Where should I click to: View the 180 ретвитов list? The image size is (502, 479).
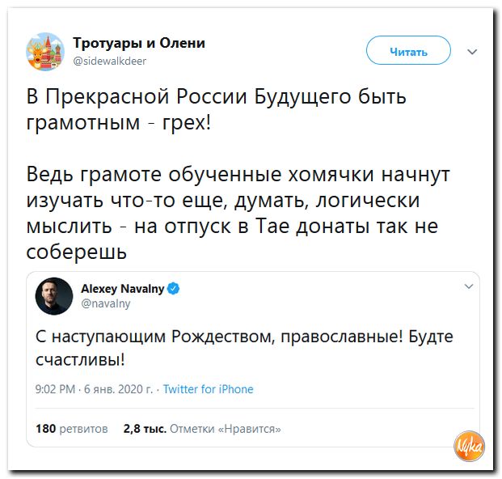click(72, 429)
